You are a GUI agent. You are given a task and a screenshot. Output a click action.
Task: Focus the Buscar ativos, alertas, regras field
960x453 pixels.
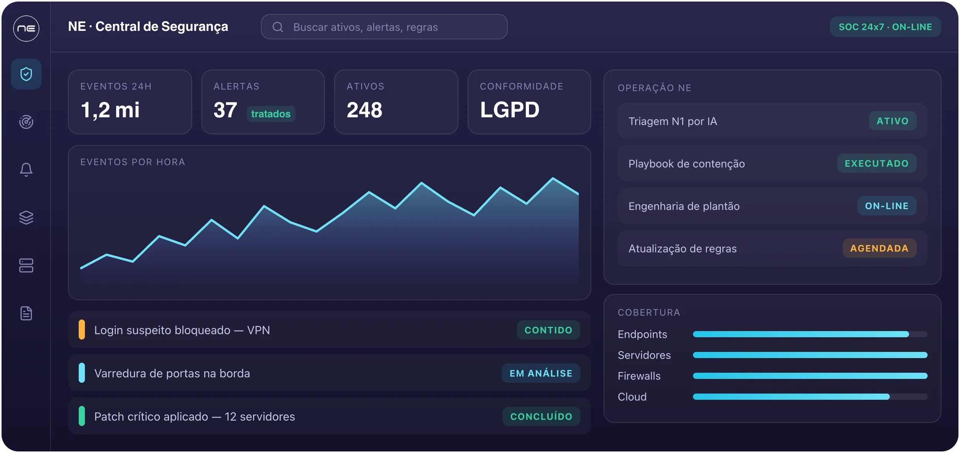pos(384,27)
